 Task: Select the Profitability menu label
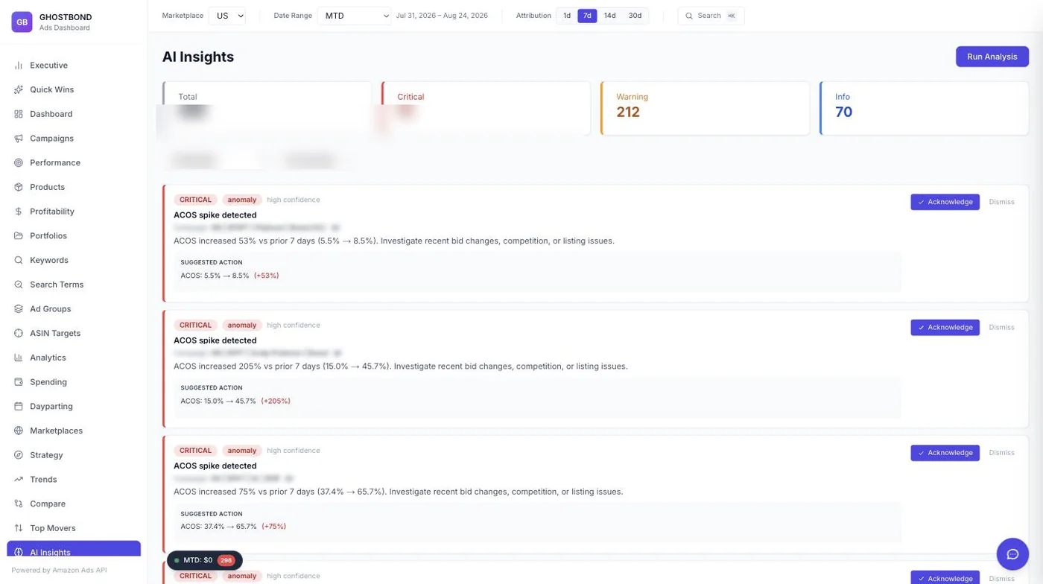coord(52,212)
